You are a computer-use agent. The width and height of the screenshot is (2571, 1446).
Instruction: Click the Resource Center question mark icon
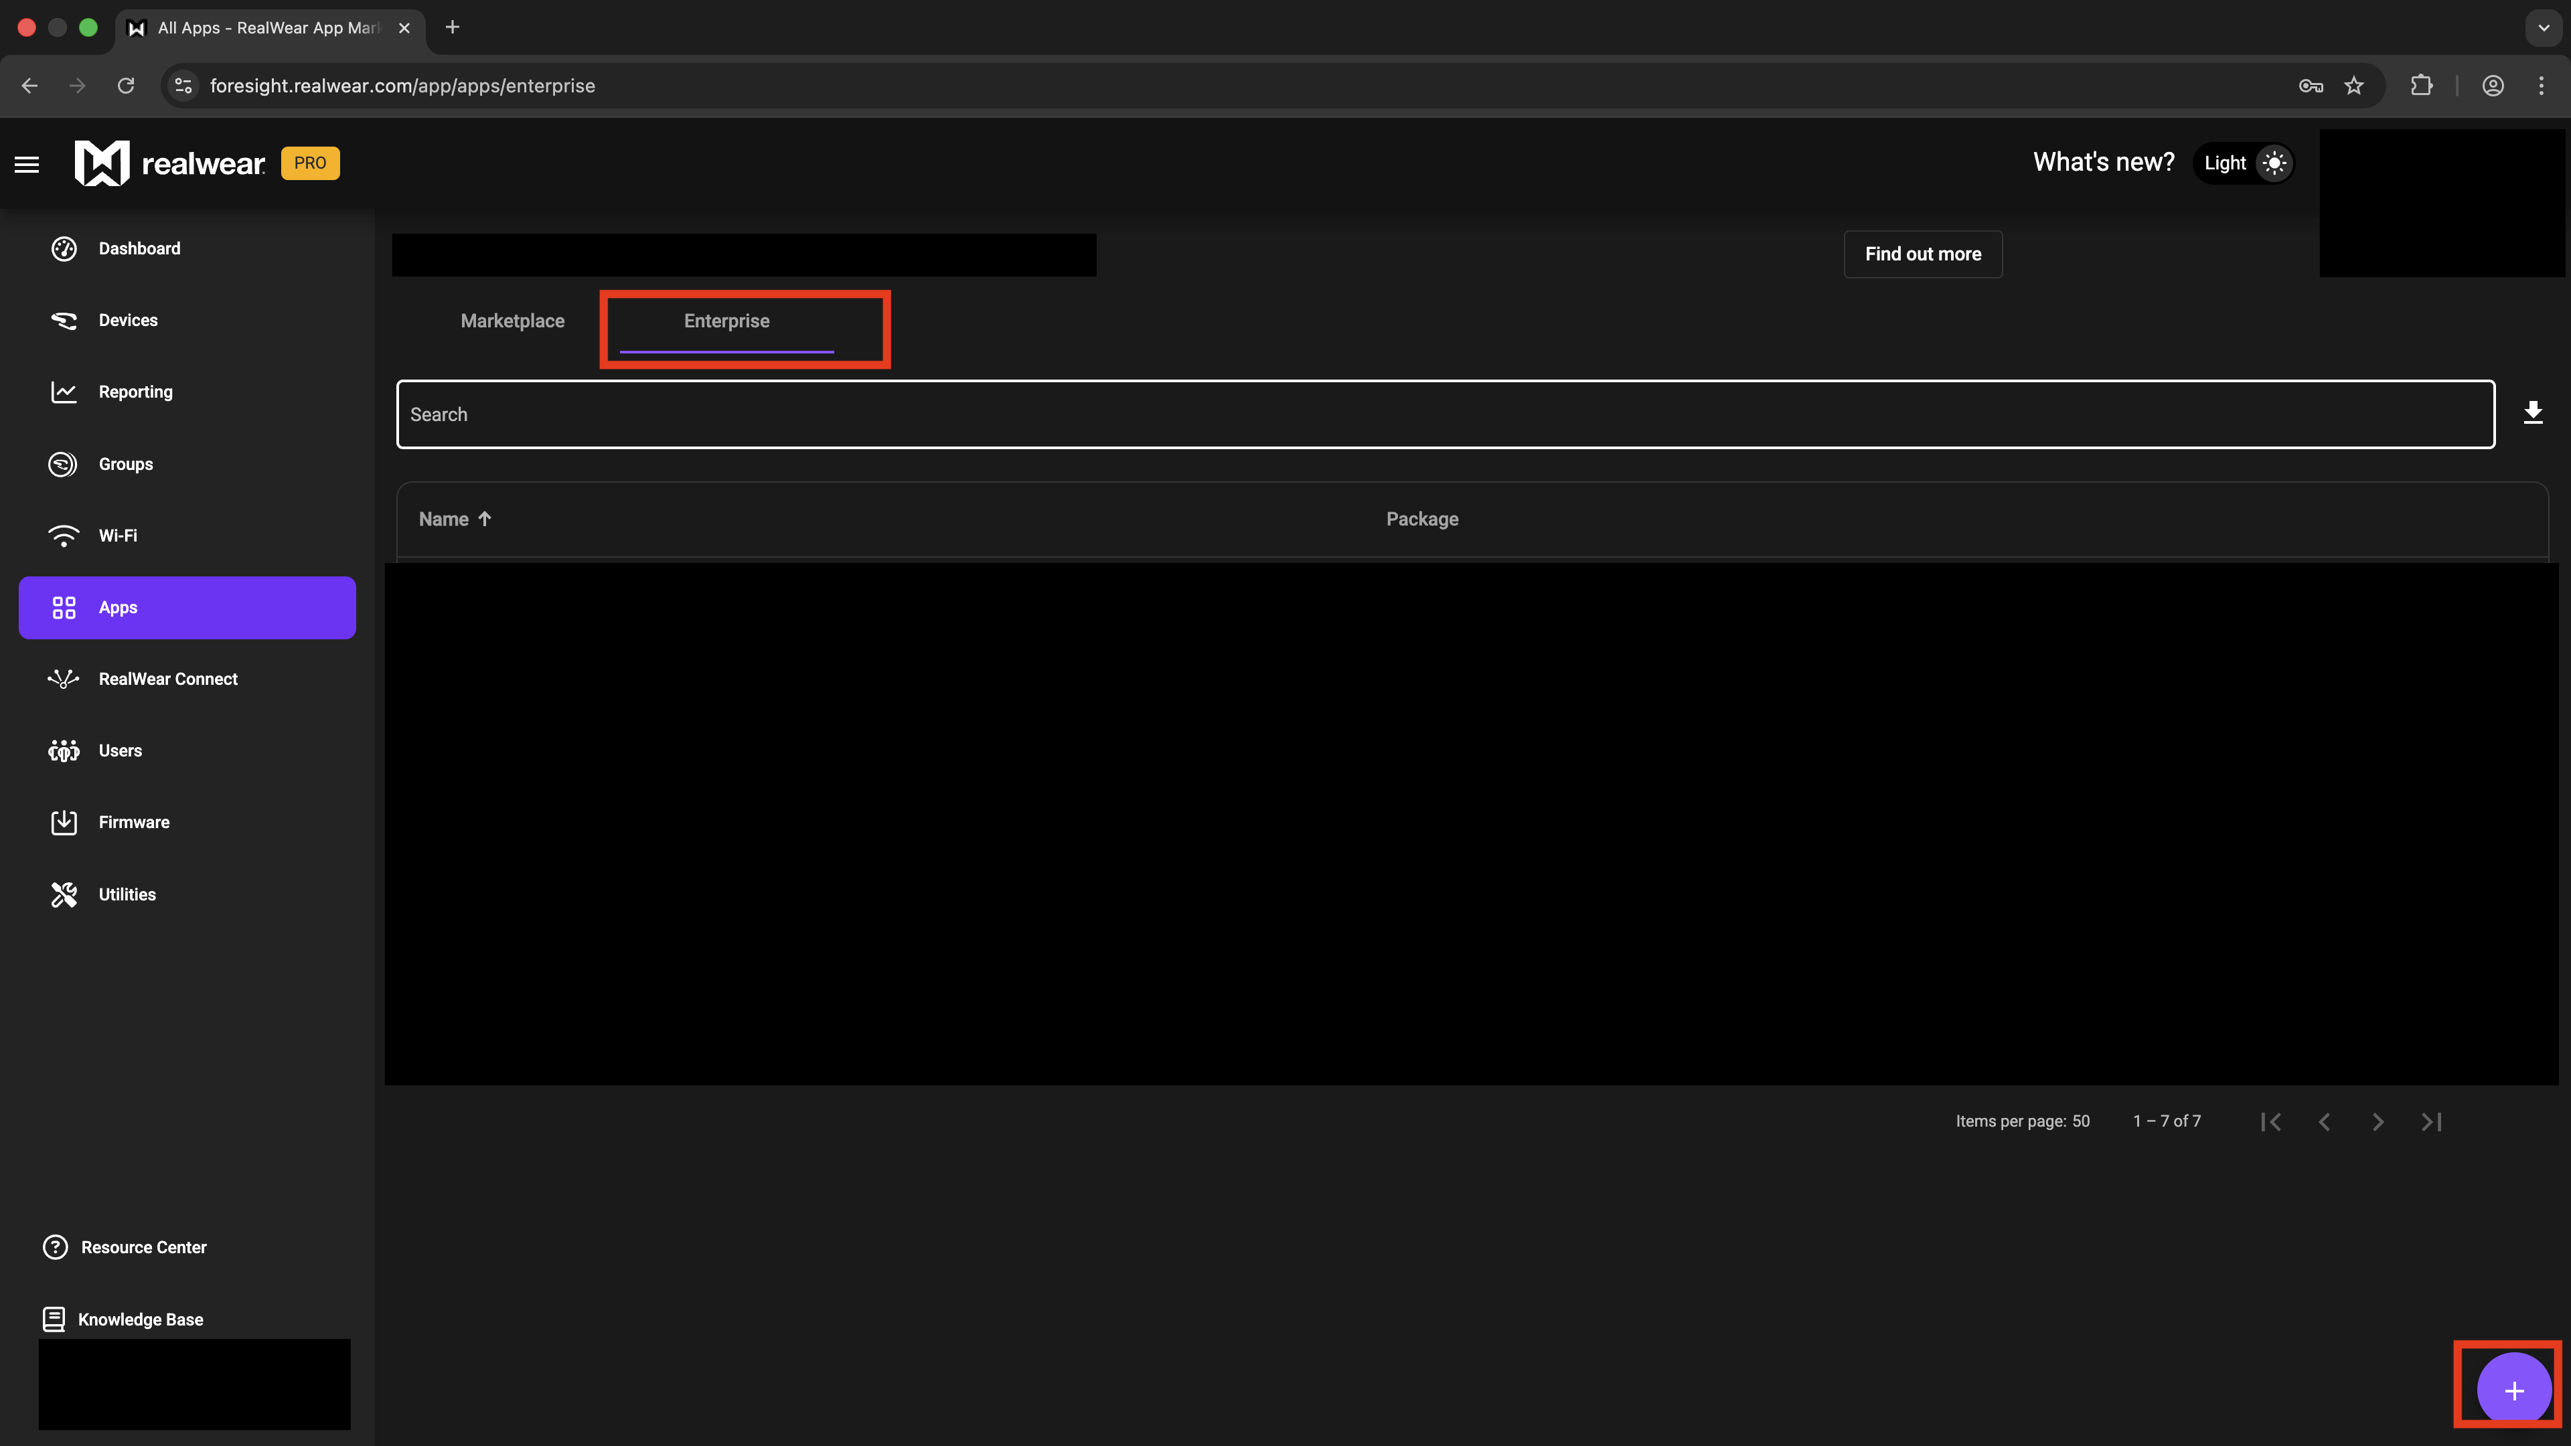pyautogui.click(x=55, y=1247)
